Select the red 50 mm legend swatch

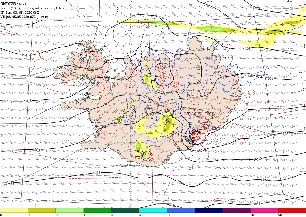tap(292, 210)
